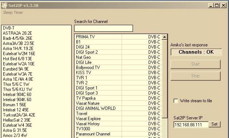Select DIGI 24 channel row
Image resolution: width=229 pixels, height=138 pixels.
[x=118, y=47]
